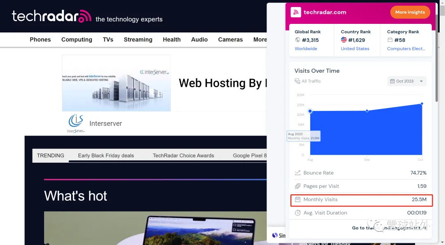Click the Pages per Visit value 1.59
Viewport: 445px width, 245px height.
point(422,186)
